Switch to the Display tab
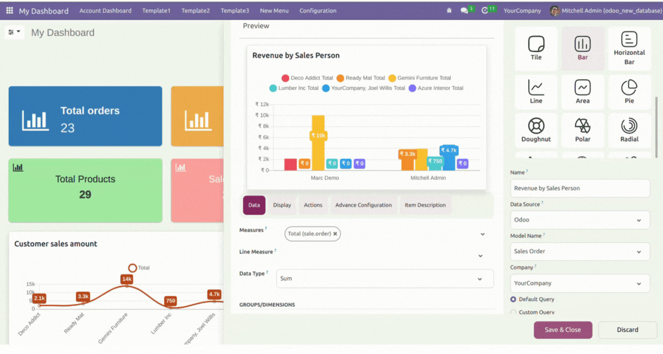 [282, 205]
